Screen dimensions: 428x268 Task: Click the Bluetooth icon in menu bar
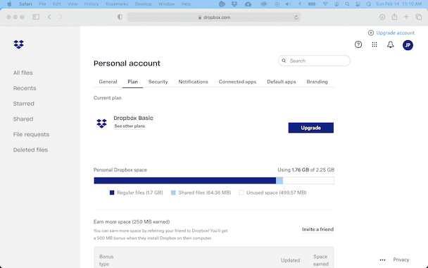click(x=299, y=4)
